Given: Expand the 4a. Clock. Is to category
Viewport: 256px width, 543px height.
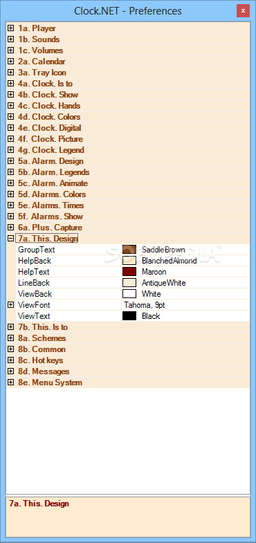Looking at the screenshot, I should [x=11, y=84].
